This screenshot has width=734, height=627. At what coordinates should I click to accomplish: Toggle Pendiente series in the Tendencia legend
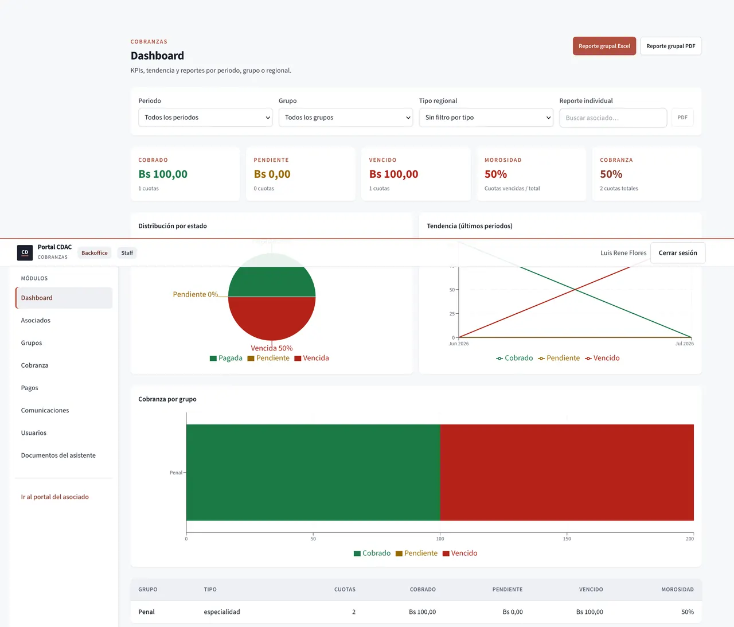[559, 358]
